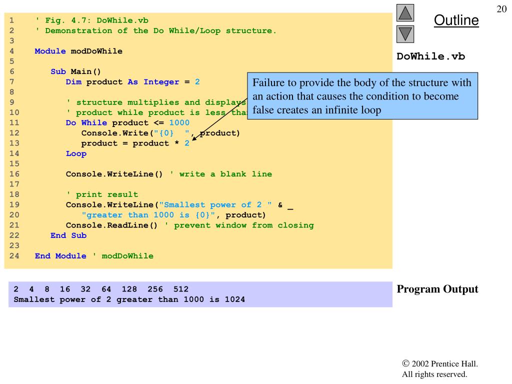
Task: Click 'Sub Main()' on line 6
Action: click(x=76, y=71)
